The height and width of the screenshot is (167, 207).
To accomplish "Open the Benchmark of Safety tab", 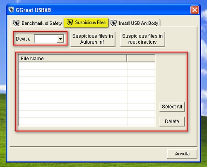I will tap(37, 23).
